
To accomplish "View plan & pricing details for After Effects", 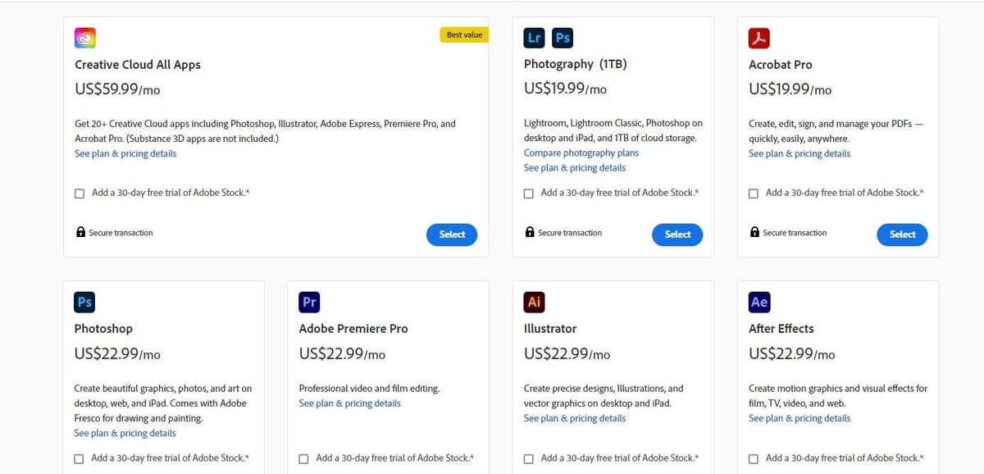I will (799, 418).
